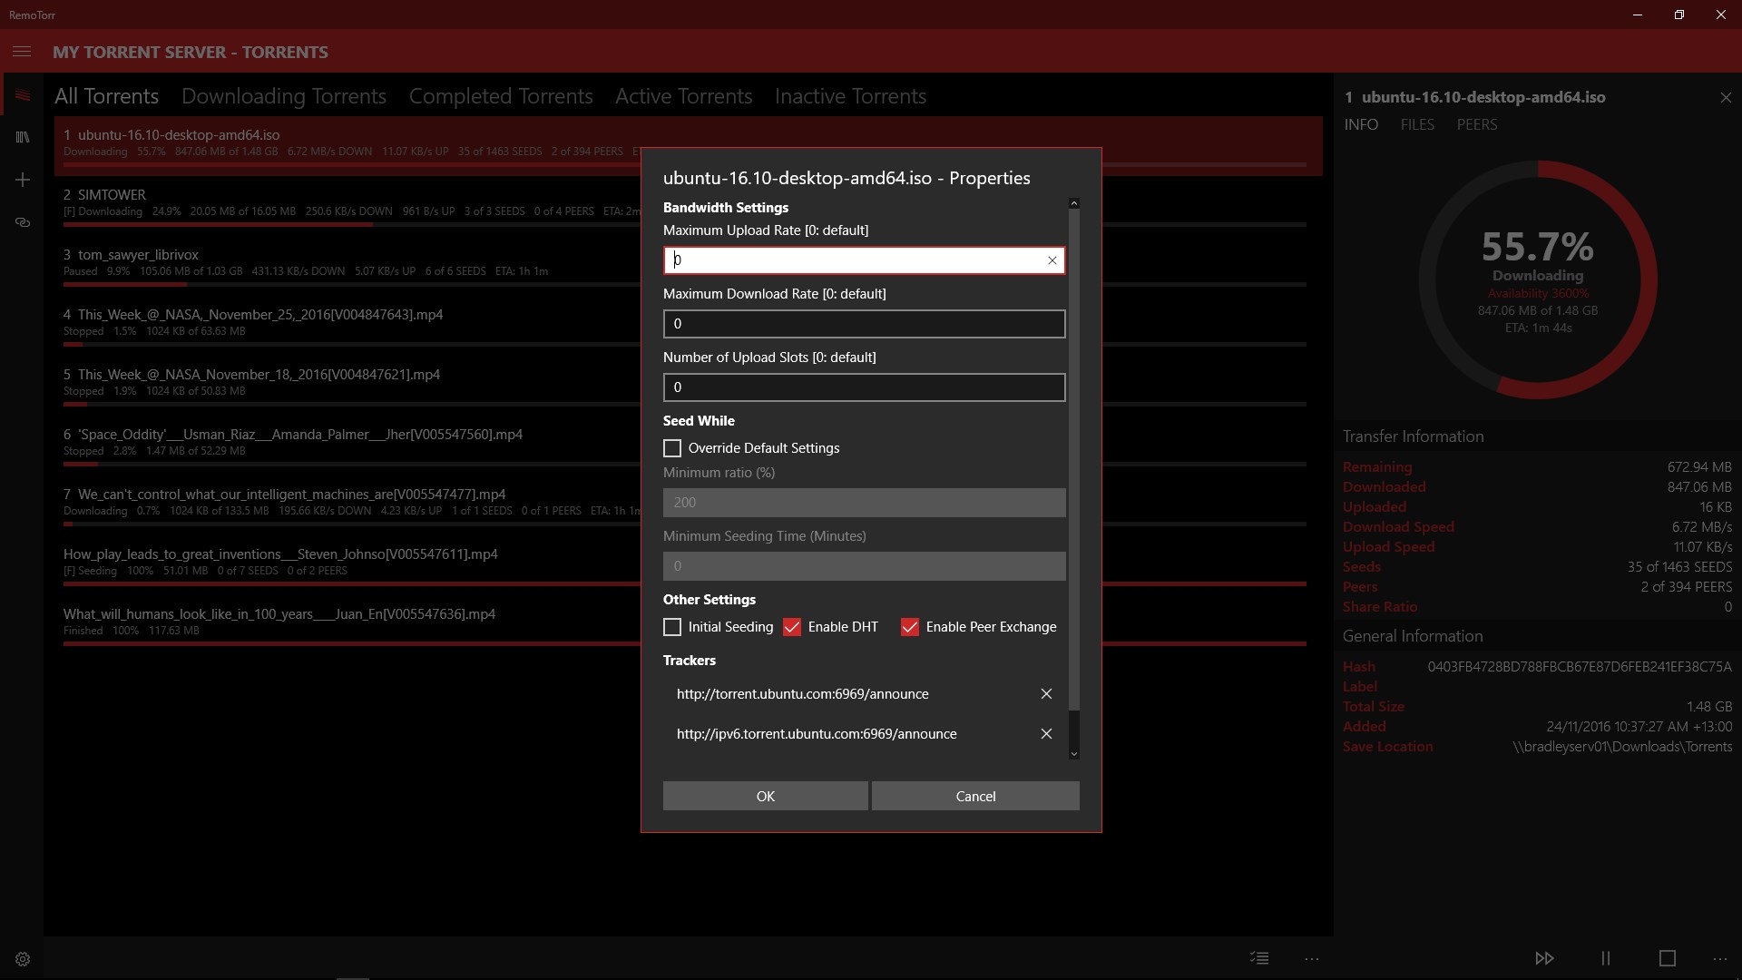Click the force start double-arrow icon

point(1544,958)
